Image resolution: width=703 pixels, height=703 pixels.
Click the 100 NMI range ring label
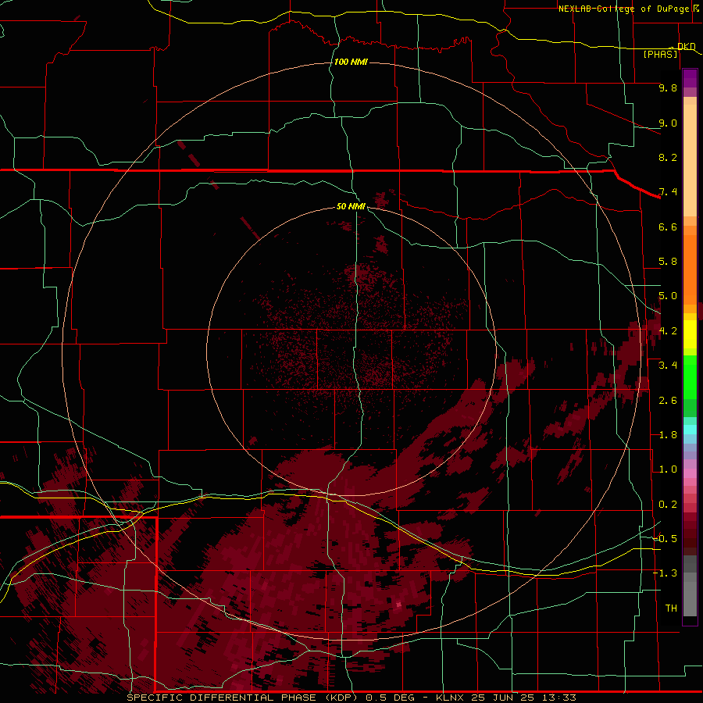(351, 62)
